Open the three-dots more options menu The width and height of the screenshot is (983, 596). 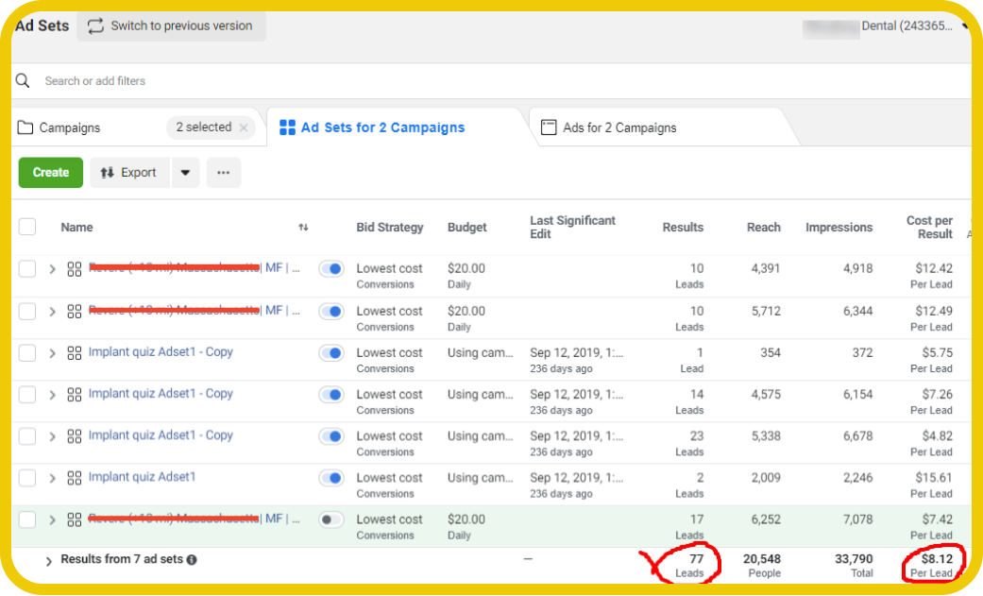click(224, 173)
